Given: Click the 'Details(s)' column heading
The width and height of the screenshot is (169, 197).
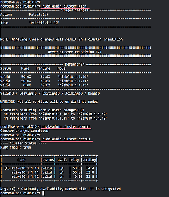Looking at the screenshot, I should point(38,15).
